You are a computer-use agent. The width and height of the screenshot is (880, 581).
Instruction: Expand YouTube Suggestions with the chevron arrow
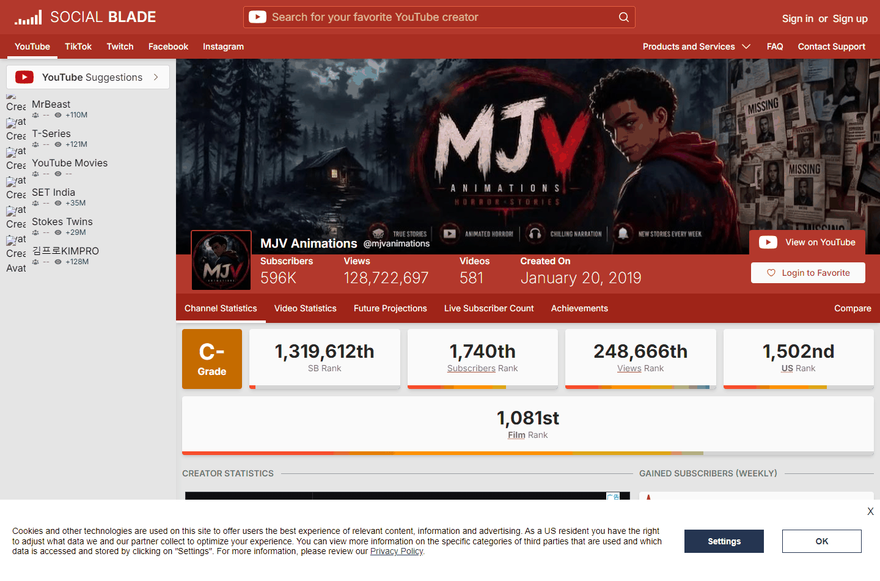tap(156, 77)
